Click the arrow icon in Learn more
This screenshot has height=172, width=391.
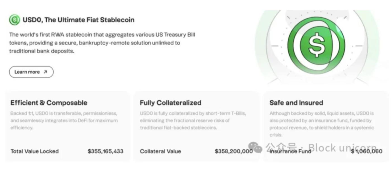pos(45,72)
